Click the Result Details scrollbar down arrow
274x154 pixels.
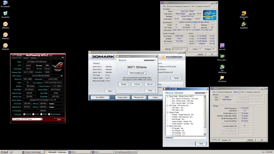coord(205,134)
